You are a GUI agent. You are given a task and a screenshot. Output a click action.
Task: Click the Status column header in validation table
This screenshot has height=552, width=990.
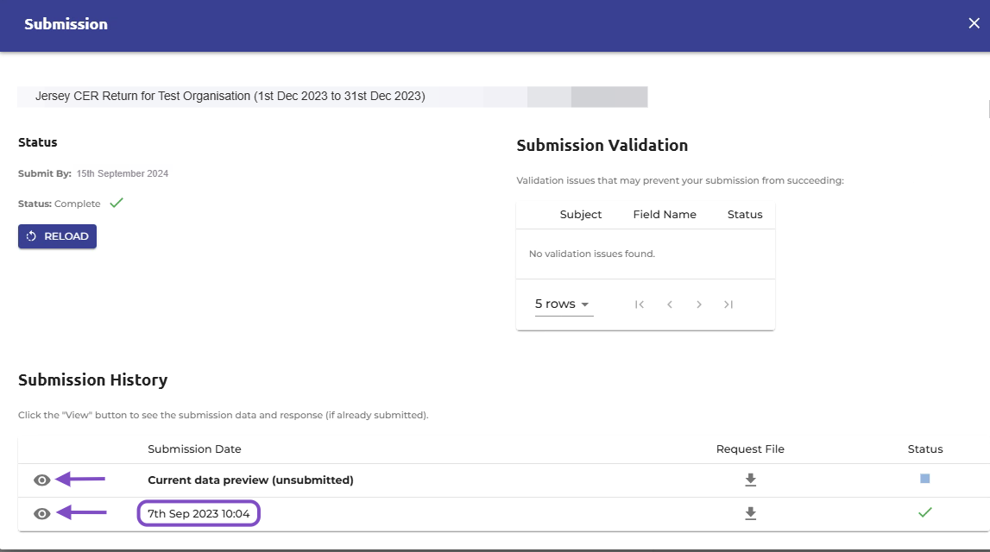point(745,215)
